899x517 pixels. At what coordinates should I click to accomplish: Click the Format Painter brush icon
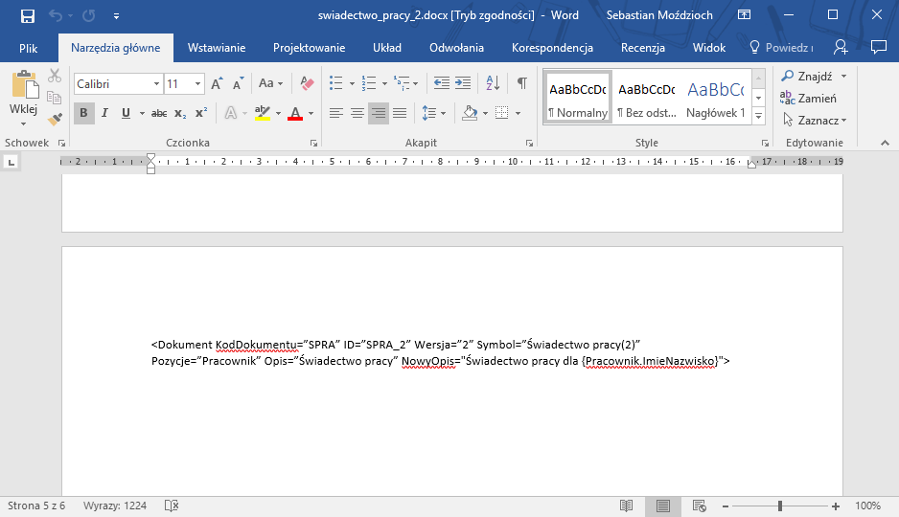[55, 119]
